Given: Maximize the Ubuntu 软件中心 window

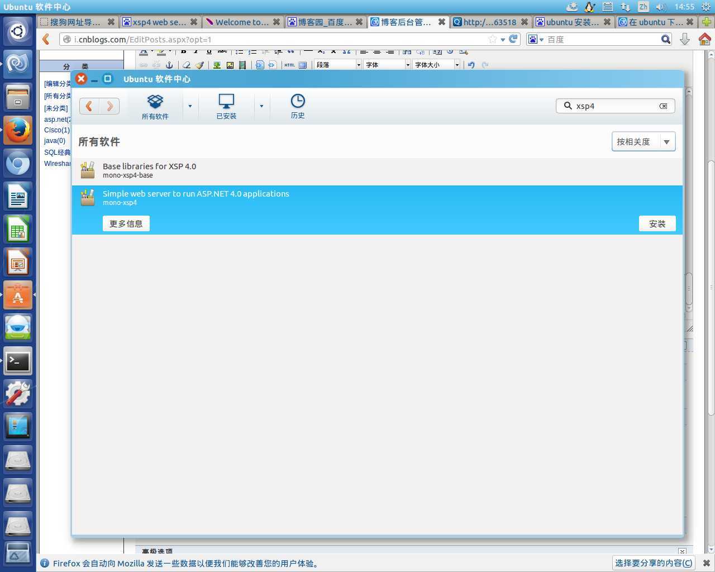Looking at the screenshot, I should [108, 79].
